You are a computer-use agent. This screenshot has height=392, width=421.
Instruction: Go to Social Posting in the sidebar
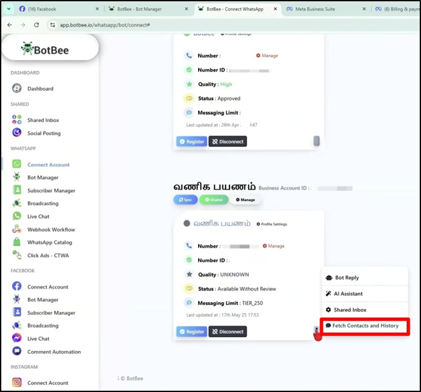click(x=43, y=133)
